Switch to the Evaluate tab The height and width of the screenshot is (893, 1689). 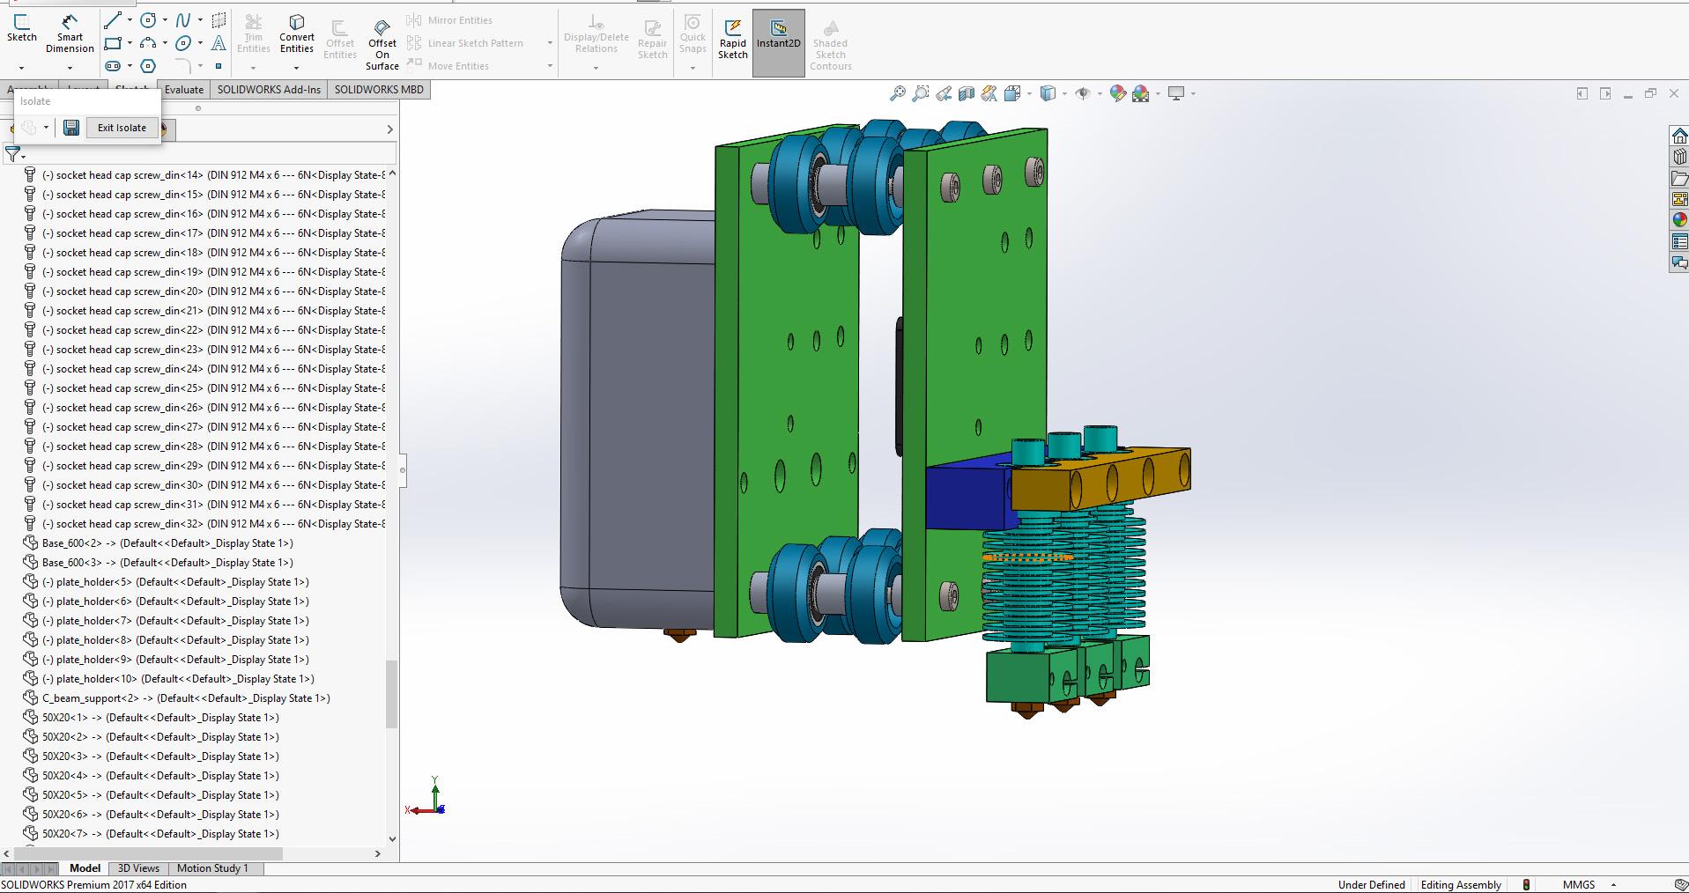click(x=183, y=90)
